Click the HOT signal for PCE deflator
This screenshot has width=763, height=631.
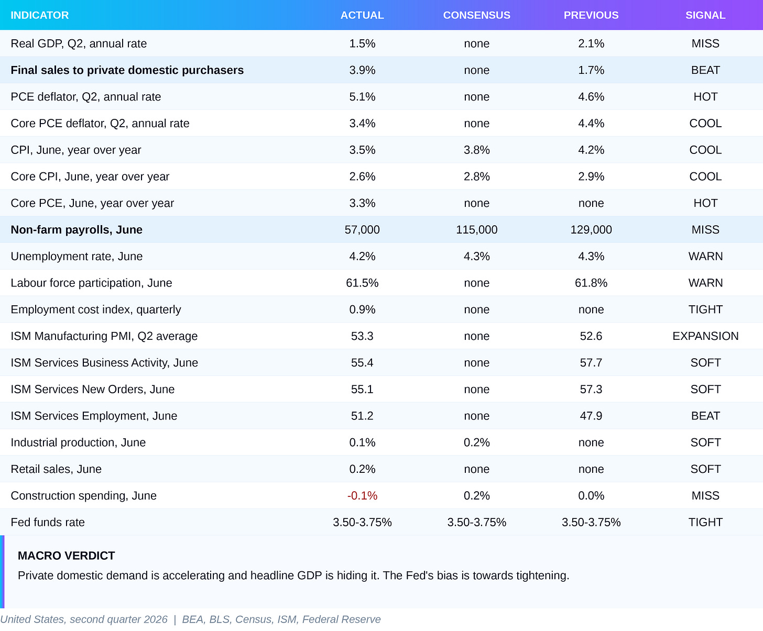tap(705, 97)
